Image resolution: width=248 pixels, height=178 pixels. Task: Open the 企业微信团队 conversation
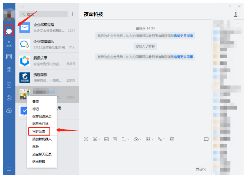(x=47, y=44)
